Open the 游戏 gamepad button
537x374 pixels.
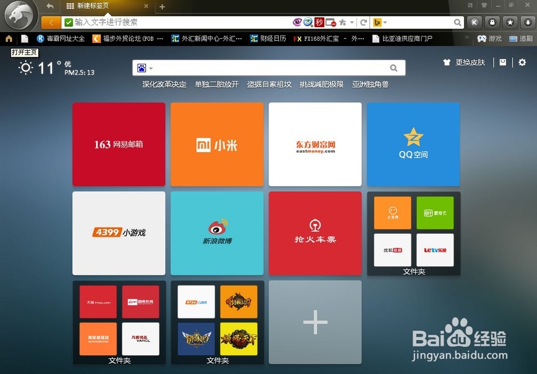pos(489,39)
